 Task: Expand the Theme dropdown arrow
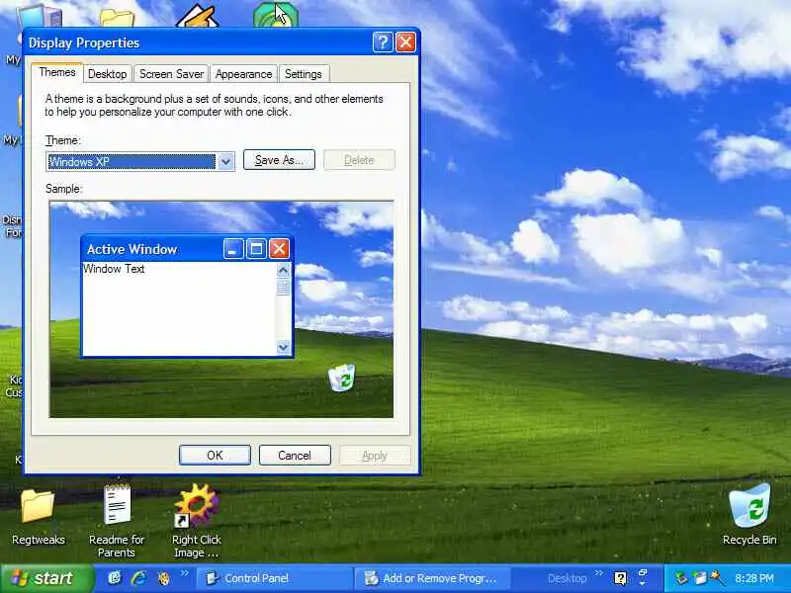point(226,162)
